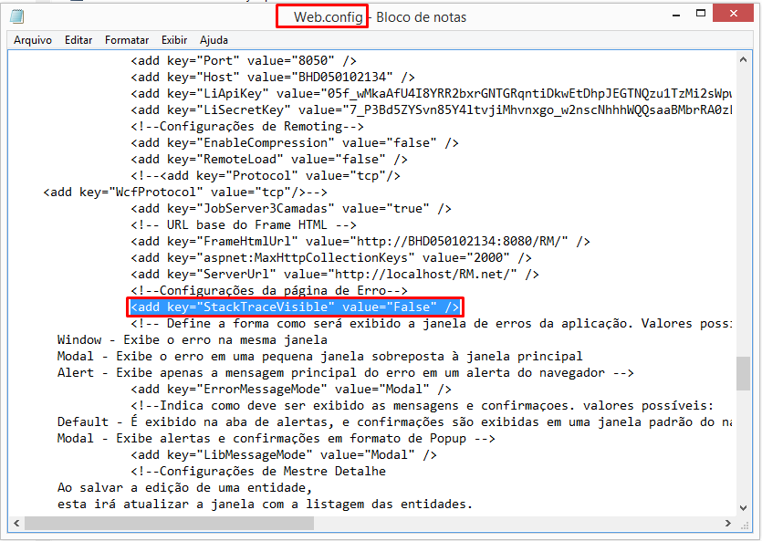Screen dimensions: 762x541
Task: Click the commented Protocol tcp line
Action: (x=266, y=176)
